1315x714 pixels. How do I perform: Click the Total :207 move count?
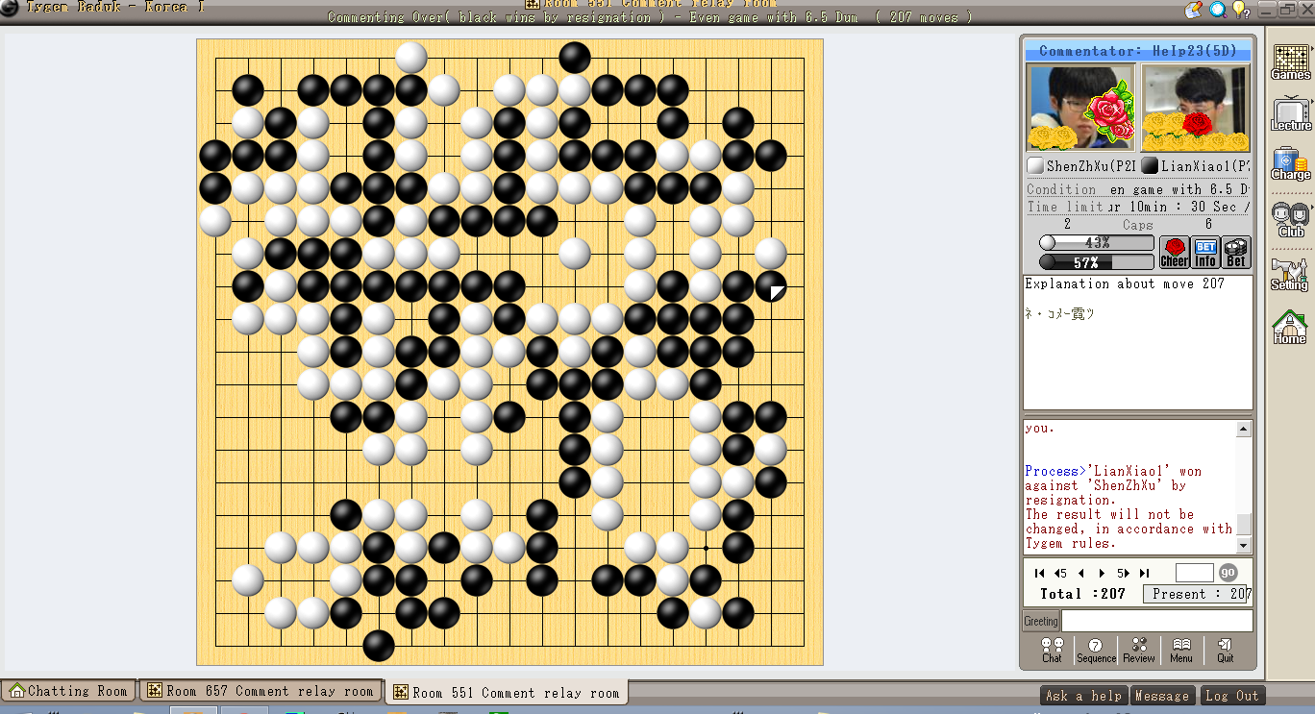[x=1082, y=594]
